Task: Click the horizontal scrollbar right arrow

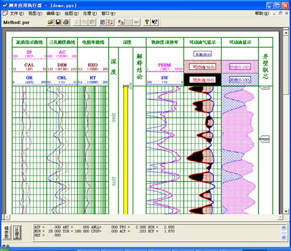Action: [280, 217]
